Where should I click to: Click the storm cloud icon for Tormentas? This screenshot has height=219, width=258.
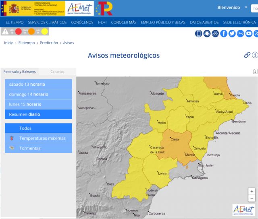12,148
